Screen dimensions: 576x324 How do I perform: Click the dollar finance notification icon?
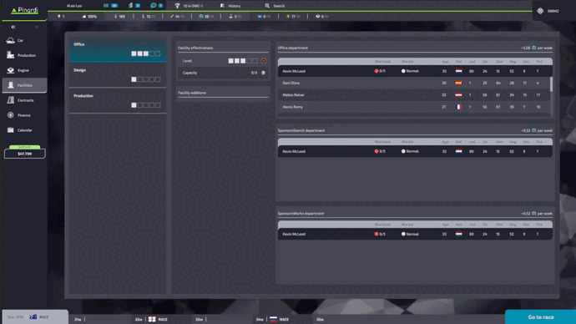click(x=131, y=6)
